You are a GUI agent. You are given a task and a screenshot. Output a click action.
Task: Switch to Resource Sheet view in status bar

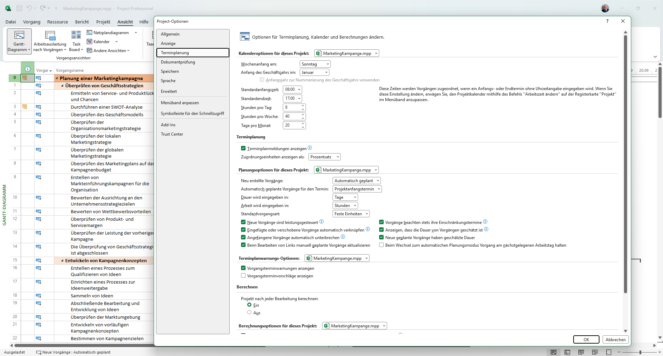(x=595, y=352)
